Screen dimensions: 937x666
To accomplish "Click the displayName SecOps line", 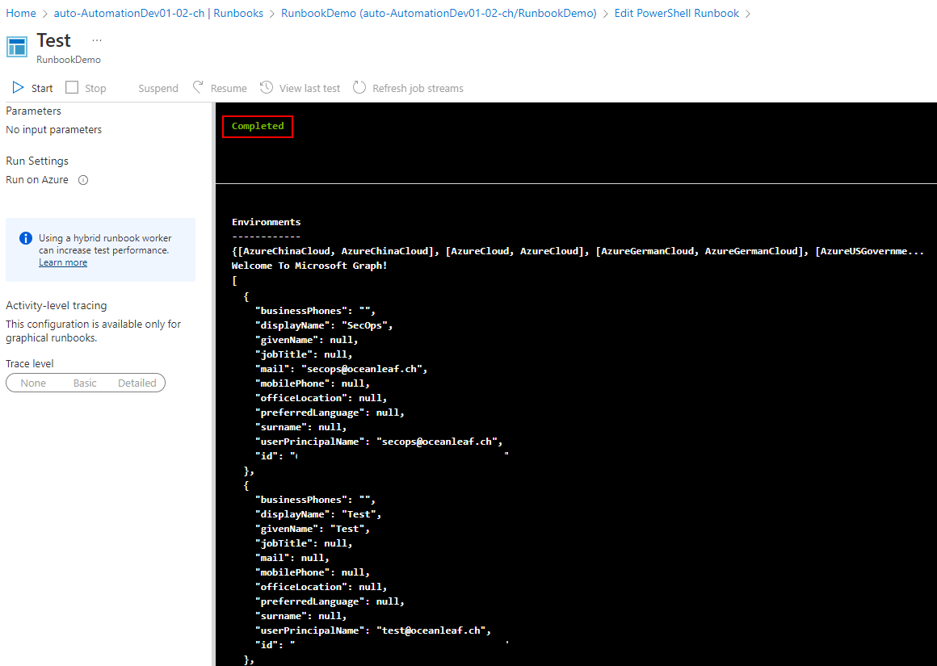I will tap(324, 325).
